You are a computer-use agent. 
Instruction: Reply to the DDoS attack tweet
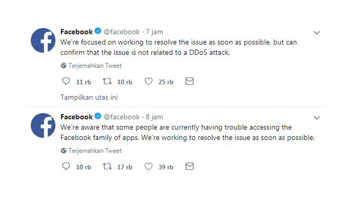pos(66,81)
